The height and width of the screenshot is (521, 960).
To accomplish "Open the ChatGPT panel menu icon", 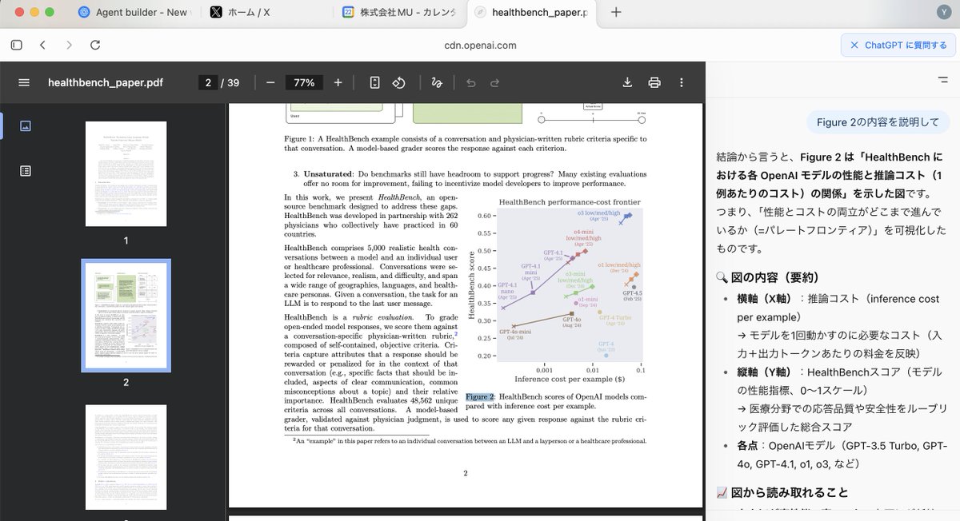I will [x=942, y=81].
